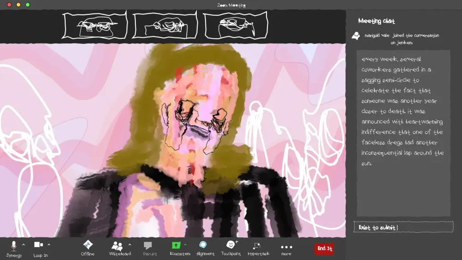Click the Zoom Meeting window title
462x260 pixels.
(231, 5)
